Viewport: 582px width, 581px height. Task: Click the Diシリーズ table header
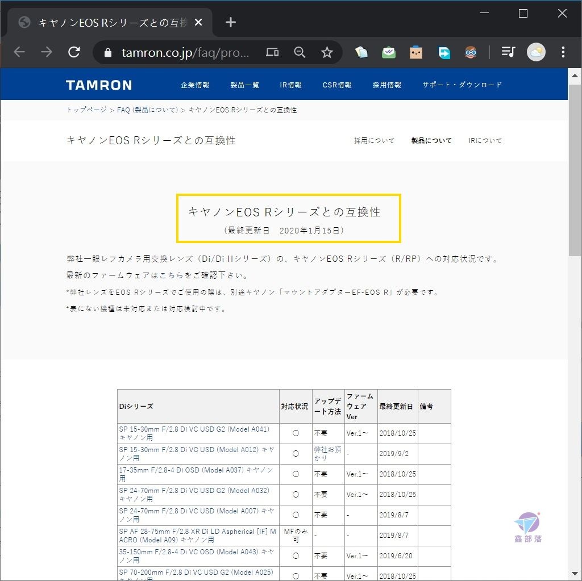click(x=198, y=406)
